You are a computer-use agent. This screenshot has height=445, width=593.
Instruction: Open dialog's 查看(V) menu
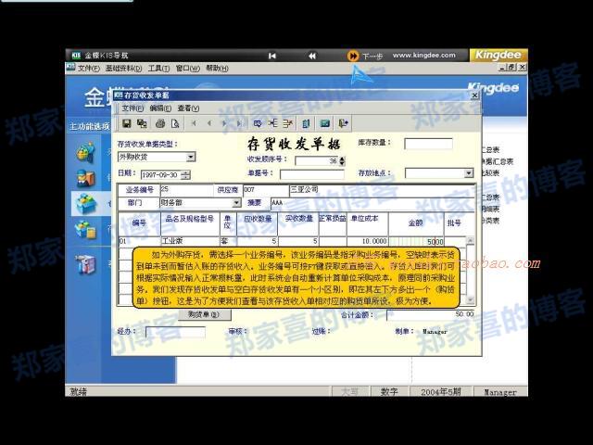[188, 108]
